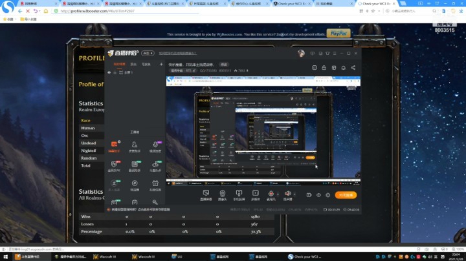Open the orange highlighted scene tab in streaming app
Image resolution: width=466 pixels, height=261 pixels.
click(120, 64)
